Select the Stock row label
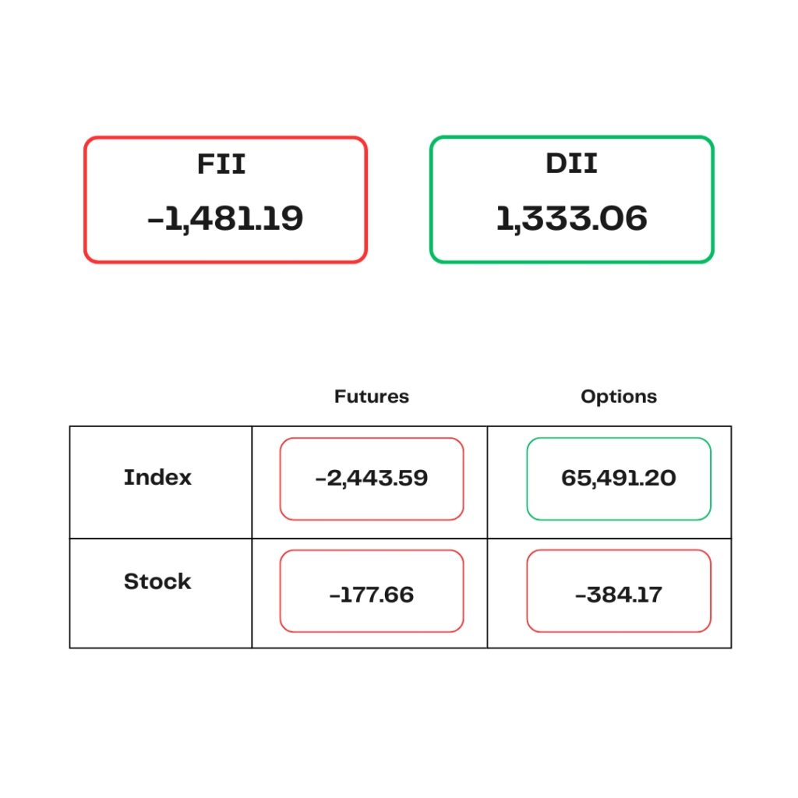The height and width of the screenshot is (798, 798). 157,581
